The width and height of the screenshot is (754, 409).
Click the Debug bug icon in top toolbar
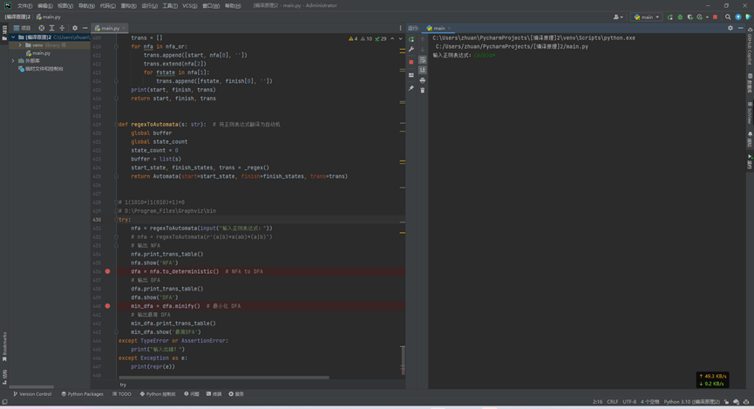coord(680,17)
